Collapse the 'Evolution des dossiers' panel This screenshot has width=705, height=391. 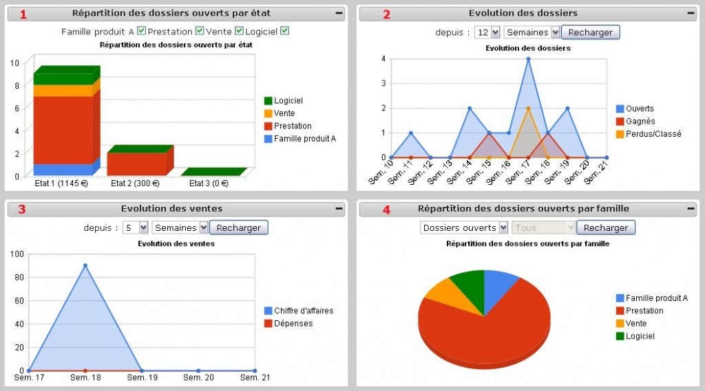[691, 13]
